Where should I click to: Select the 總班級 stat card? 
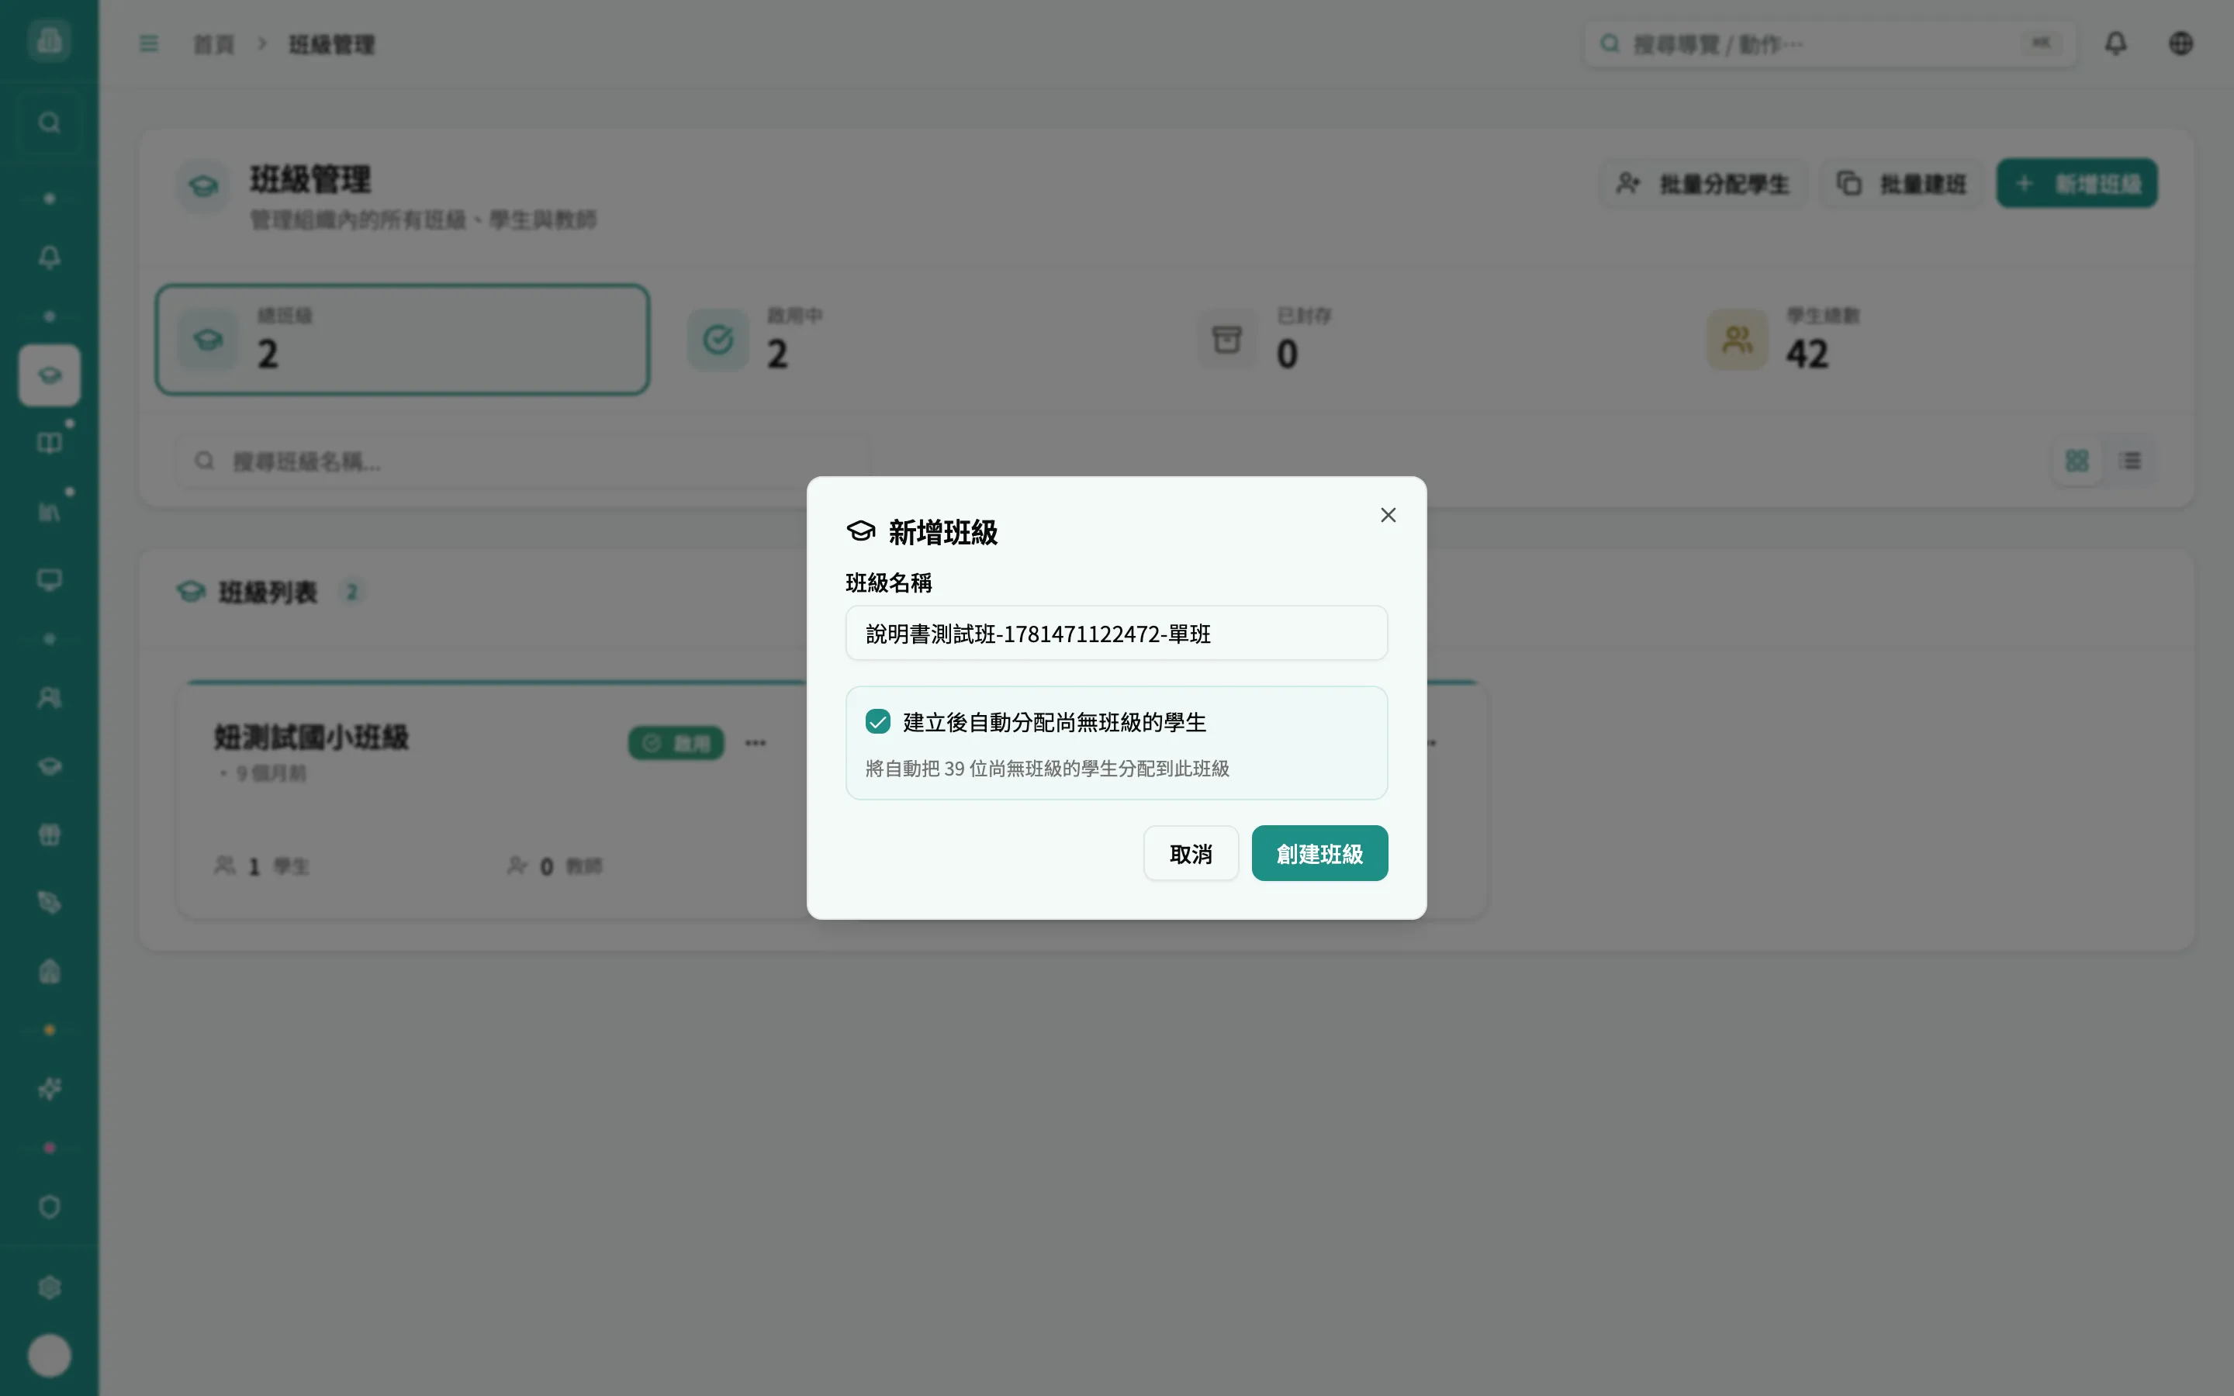403,340
